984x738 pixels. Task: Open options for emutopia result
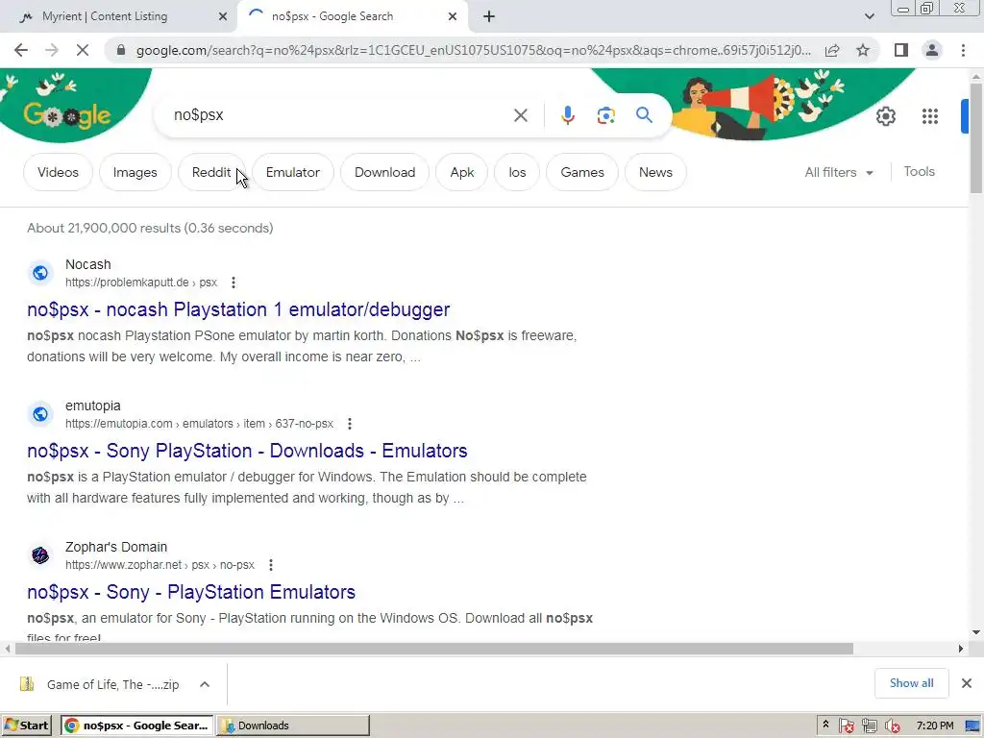350,424
